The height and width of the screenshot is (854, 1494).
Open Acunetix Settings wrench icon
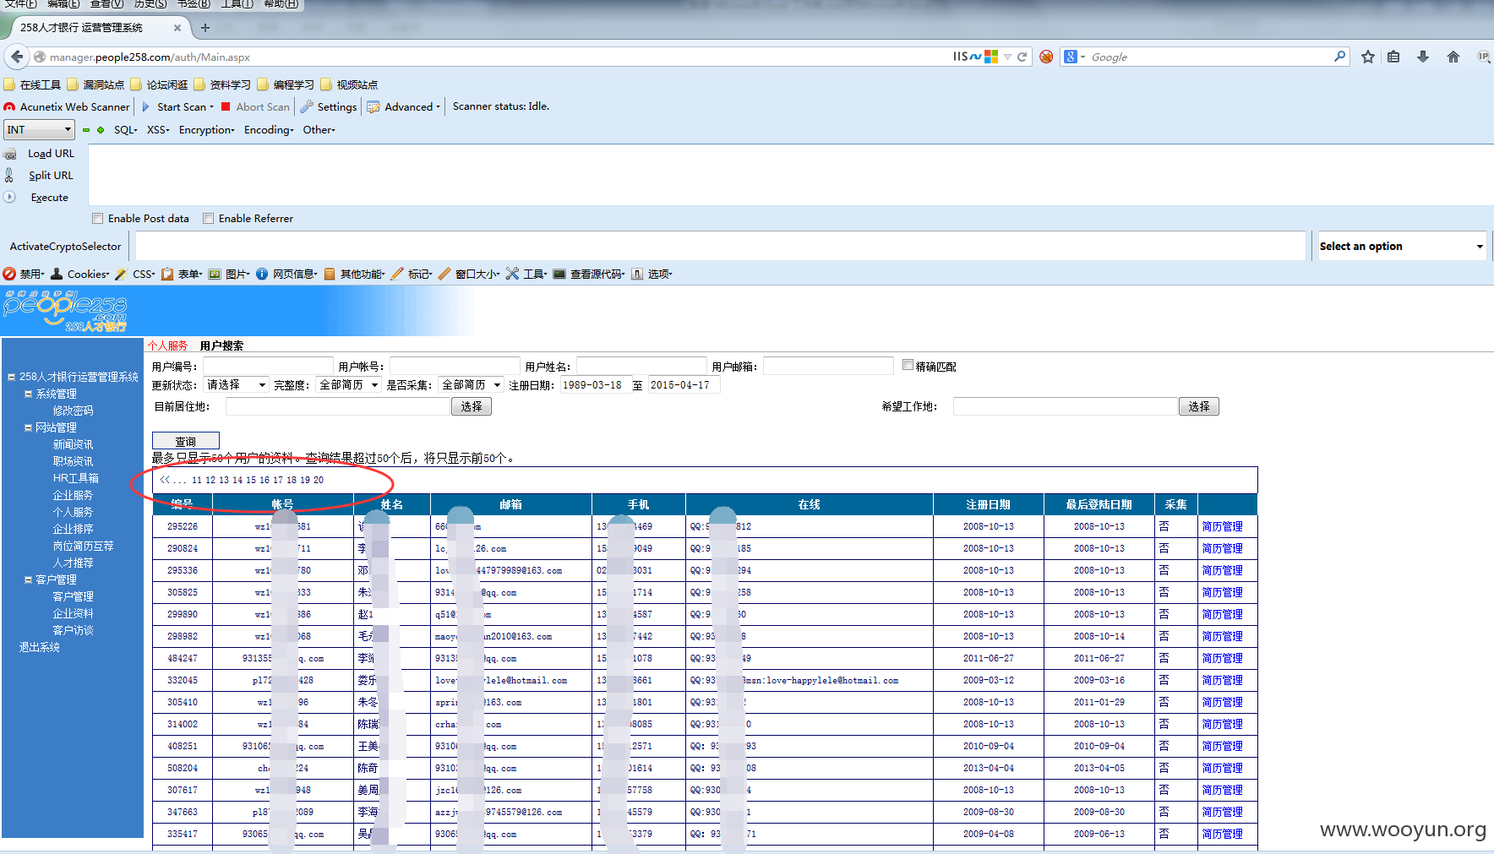[307, 107]
